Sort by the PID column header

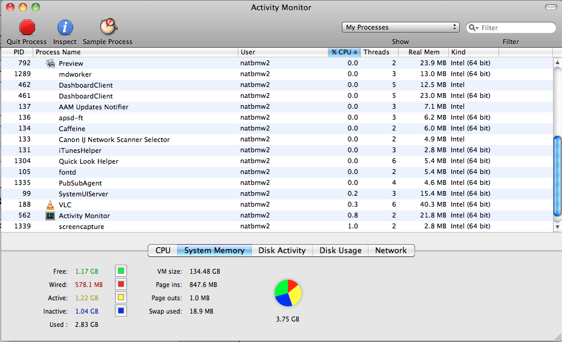coord(17,52)
